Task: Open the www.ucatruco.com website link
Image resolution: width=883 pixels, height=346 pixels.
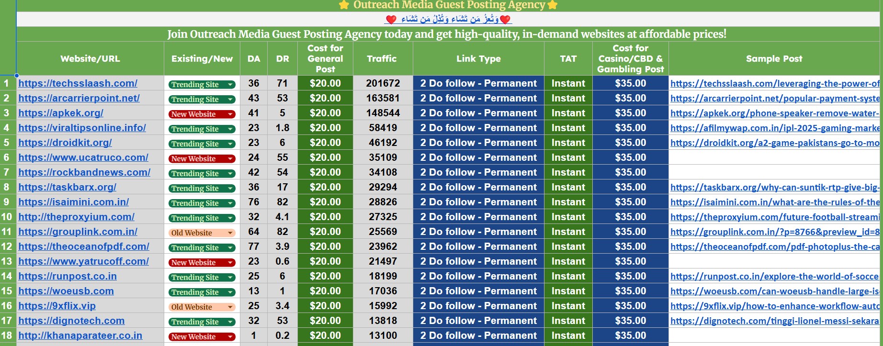Action: click(83, 157)
